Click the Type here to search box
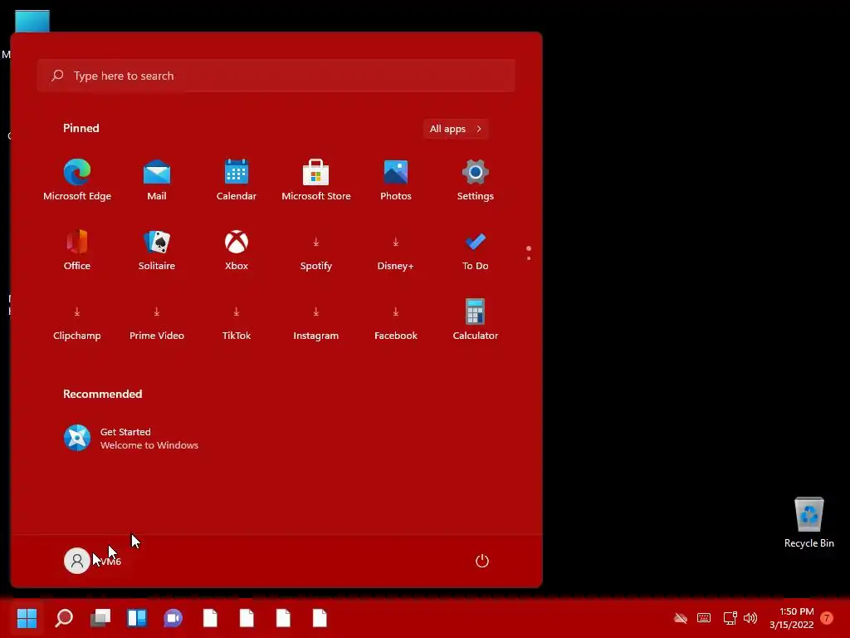Image resolution: width=850 pixels, height=638 pixels. click(x=276, y=76)
